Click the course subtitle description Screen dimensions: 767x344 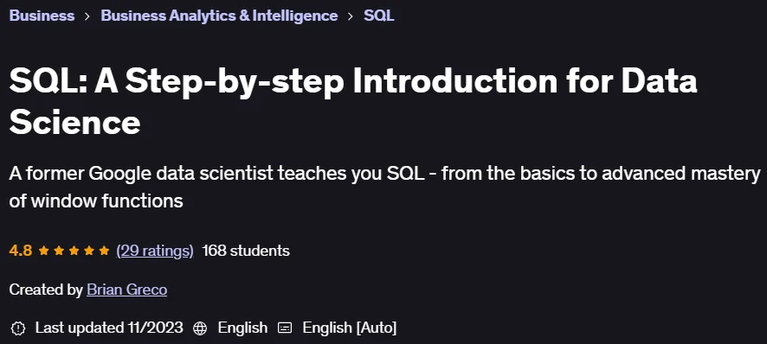coord(384,188)
